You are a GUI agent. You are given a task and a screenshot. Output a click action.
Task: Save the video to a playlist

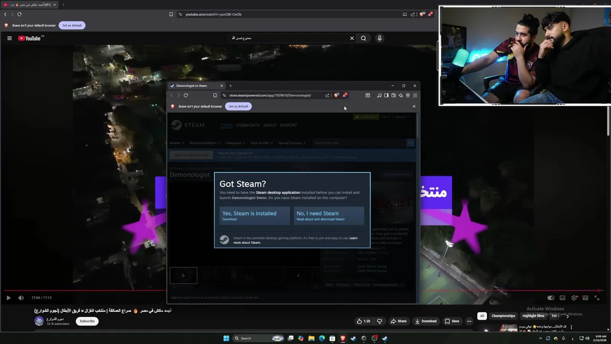452,321
